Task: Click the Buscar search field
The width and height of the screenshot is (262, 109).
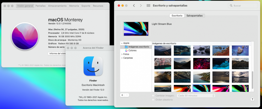Action: coord(243,6)
